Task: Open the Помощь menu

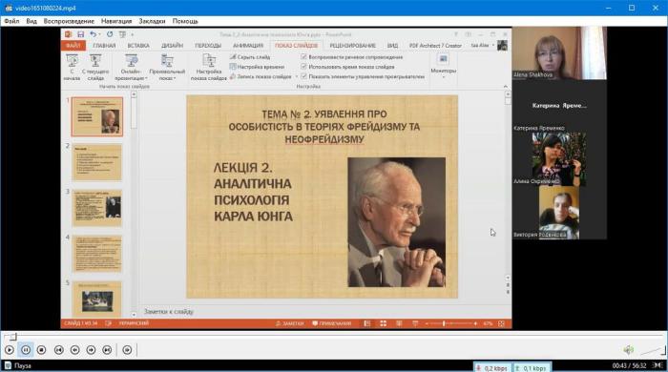Action: coord(185,21)
